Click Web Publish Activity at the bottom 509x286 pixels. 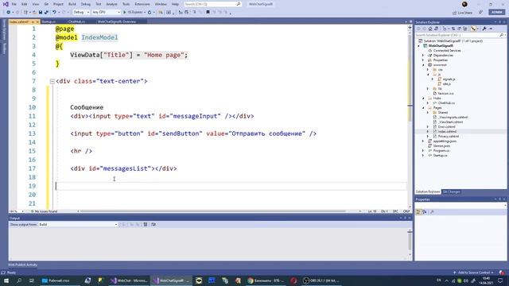22,265
